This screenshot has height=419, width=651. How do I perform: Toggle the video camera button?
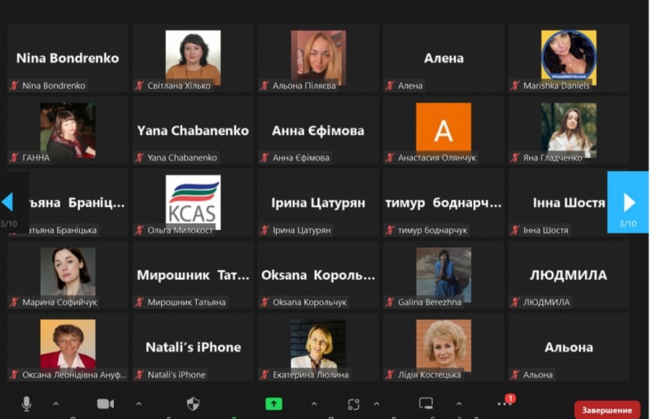105,404
